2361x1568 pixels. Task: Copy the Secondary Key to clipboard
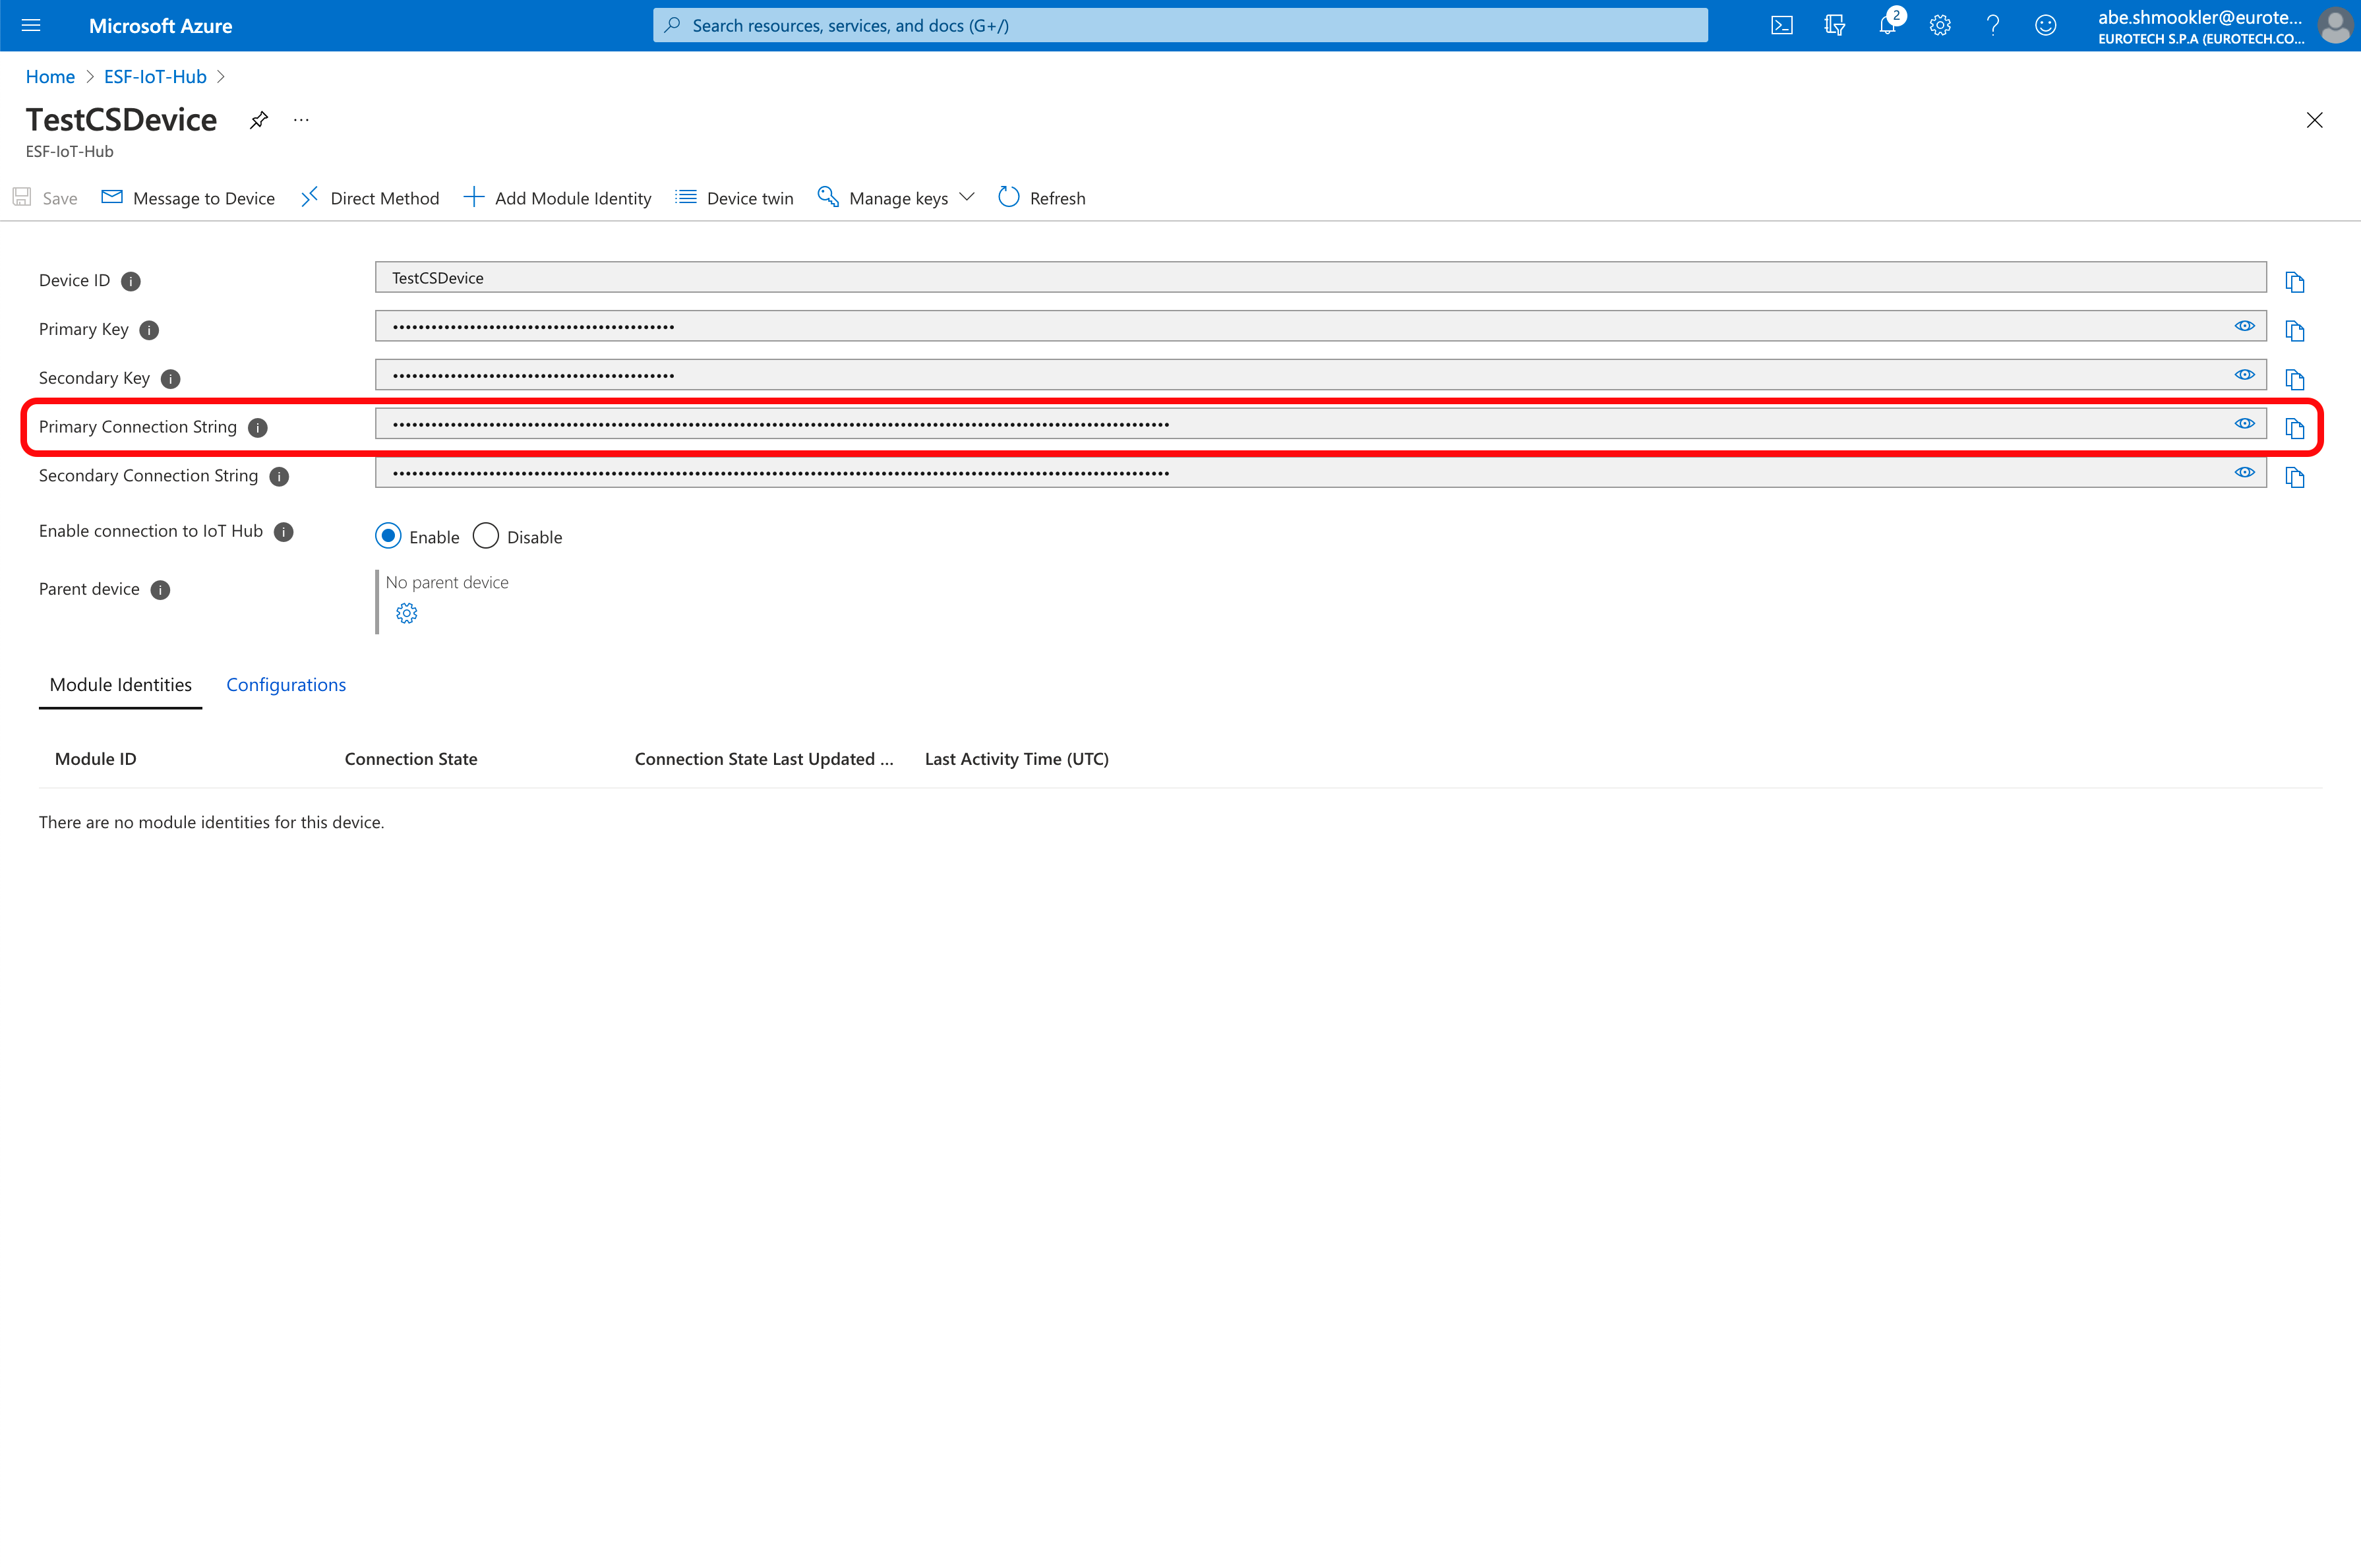click(x=2295, y=379)
